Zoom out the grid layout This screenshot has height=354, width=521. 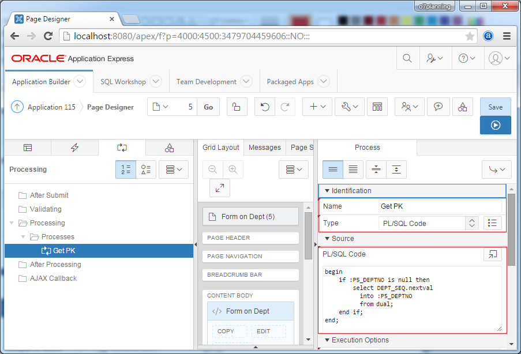213,170
